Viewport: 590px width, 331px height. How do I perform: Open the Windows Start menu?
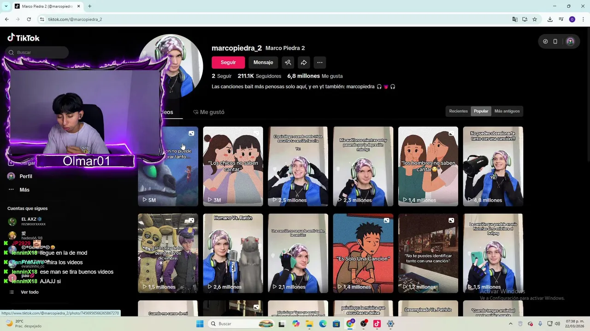[200, 324]
